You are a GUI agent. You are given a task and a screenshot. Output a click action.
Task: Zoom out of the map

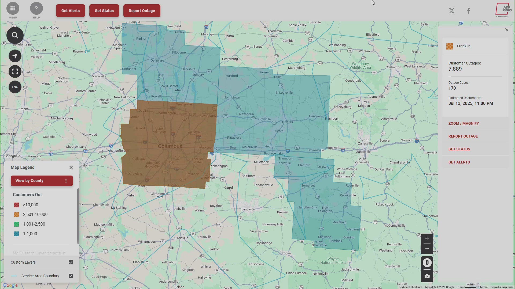tap(427, 249)
